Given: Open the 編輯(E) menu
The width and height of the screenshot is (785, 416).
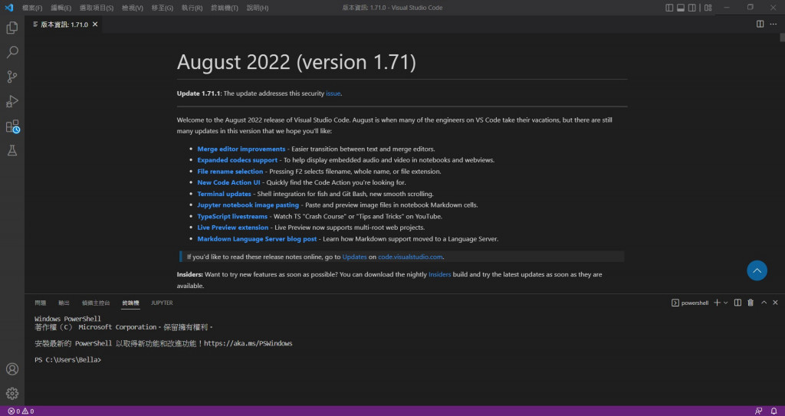Looking at the screenshot, I should [x=61, y=8].
